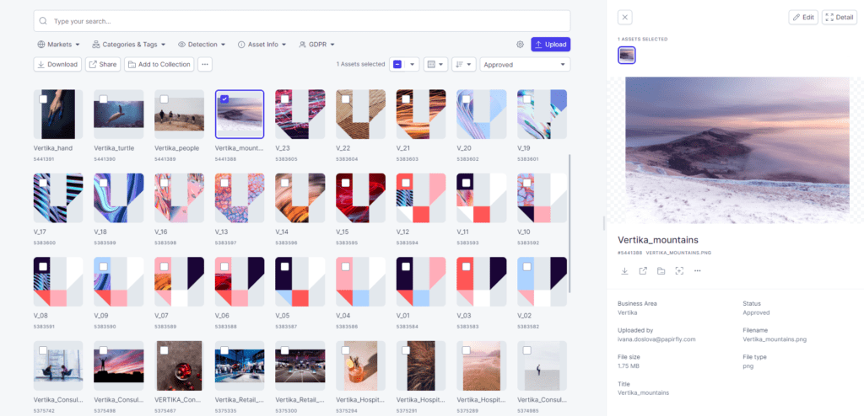Click the asset grid vertical scrollbar
The width and height of the screenshot is (864, 416).
click(570, 223)
